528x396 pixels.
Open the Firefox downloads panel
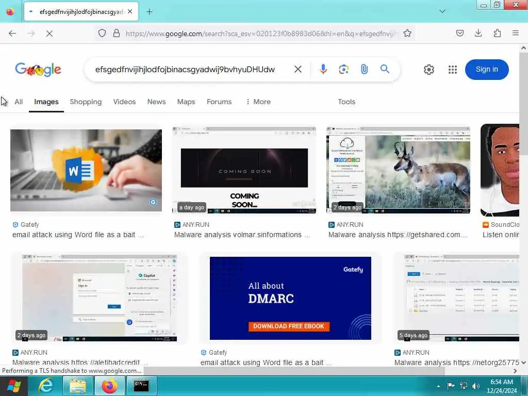(478, 33)
